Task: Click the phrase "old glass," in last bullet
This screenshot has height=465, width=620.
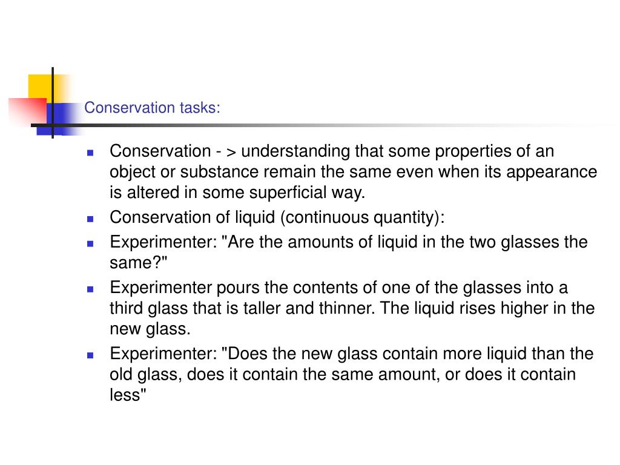Action: point(146,374)
